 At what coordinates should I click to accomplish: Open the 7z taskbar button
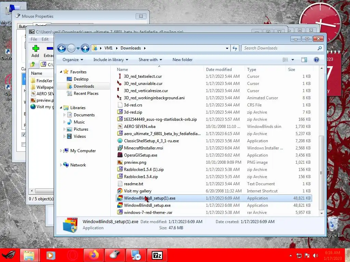[157, 255]
